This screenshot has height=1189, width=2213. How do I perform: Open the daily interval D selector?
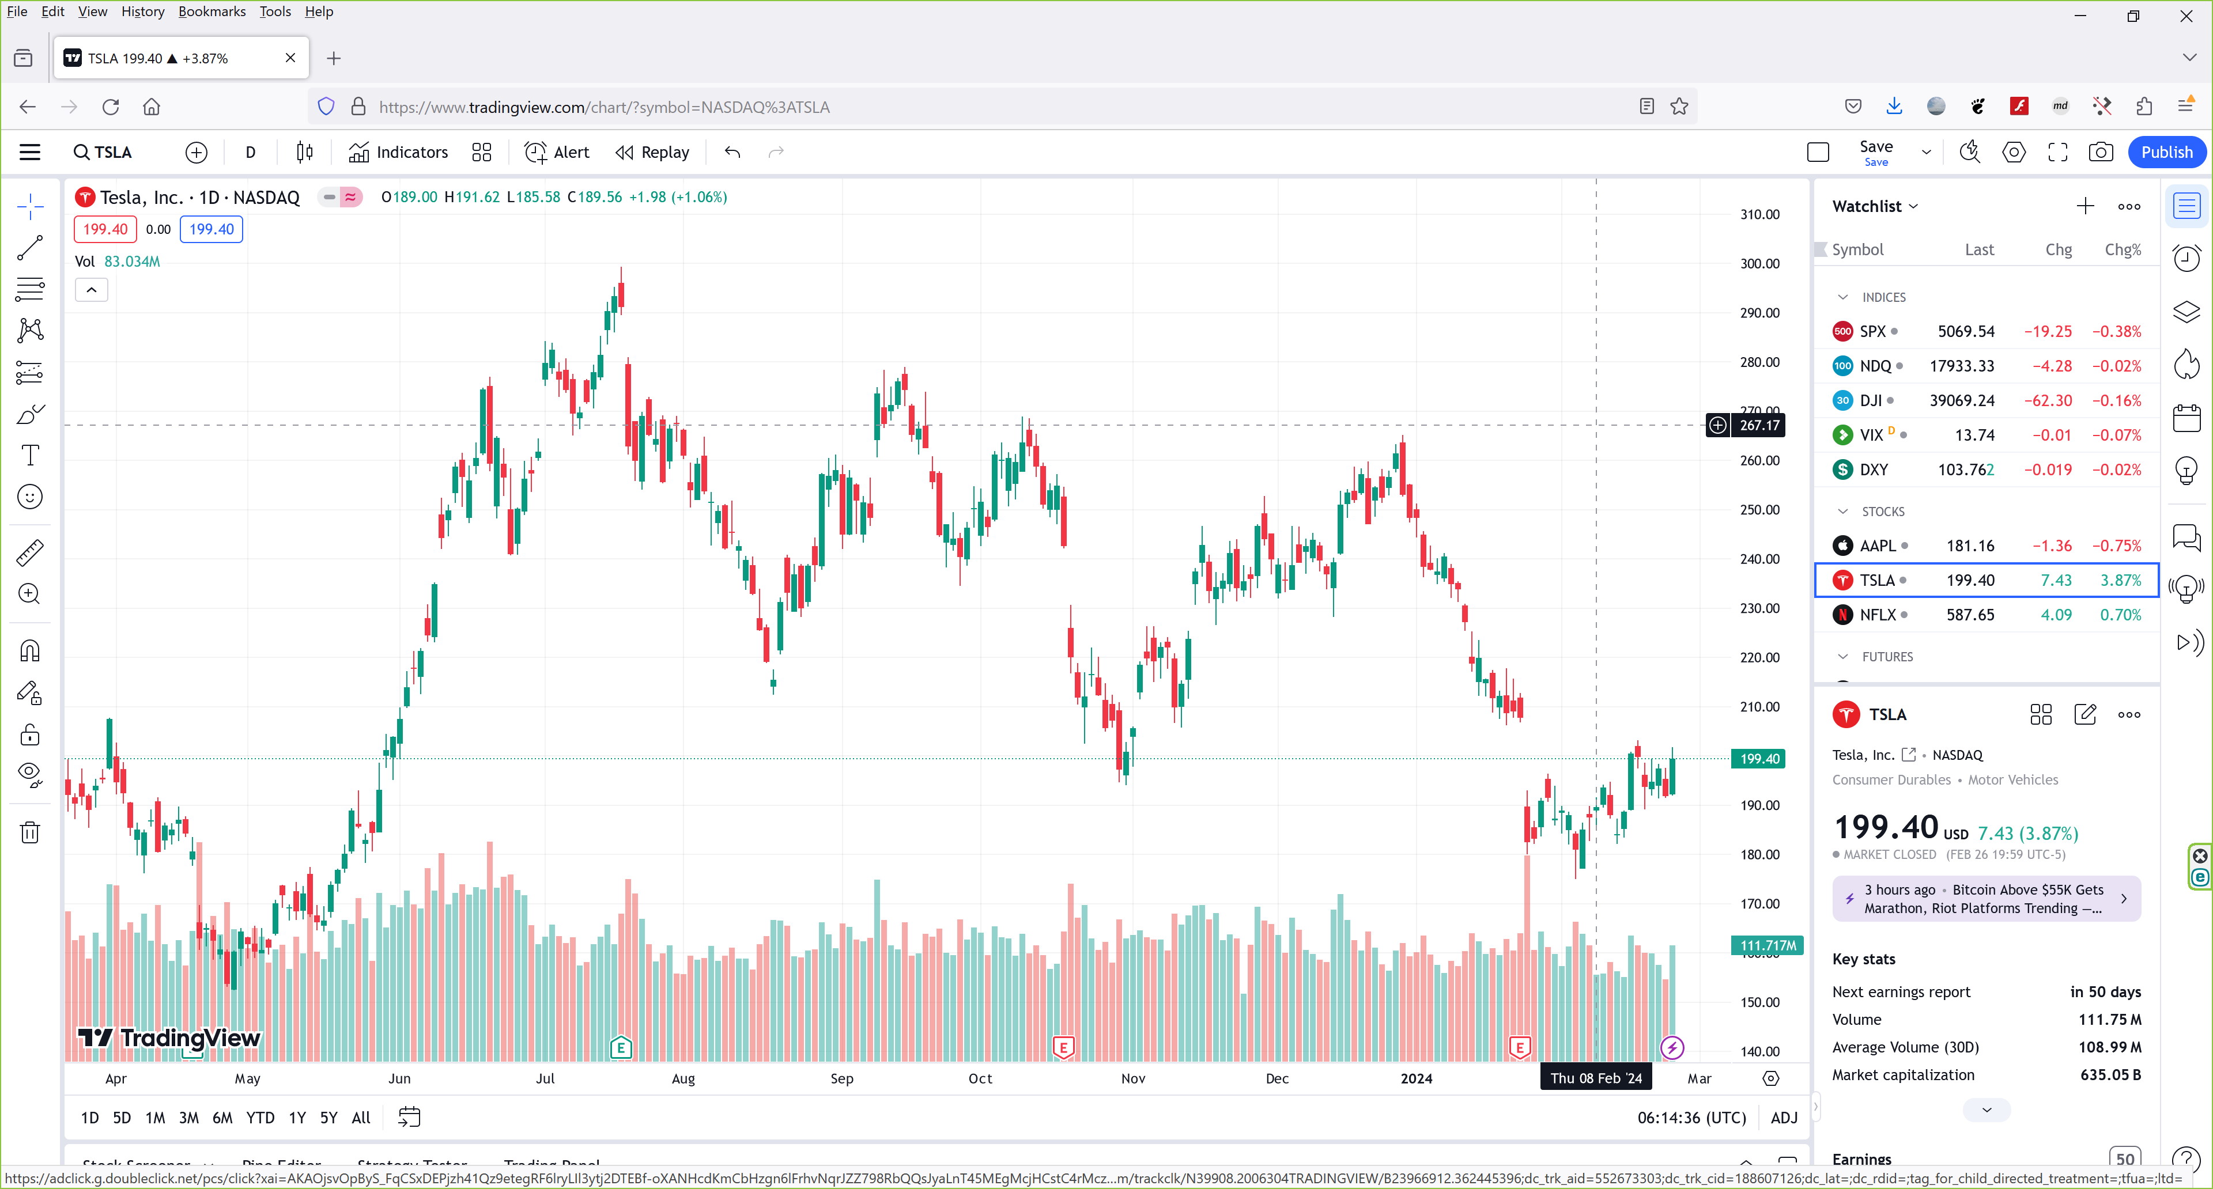pos(250,152)
